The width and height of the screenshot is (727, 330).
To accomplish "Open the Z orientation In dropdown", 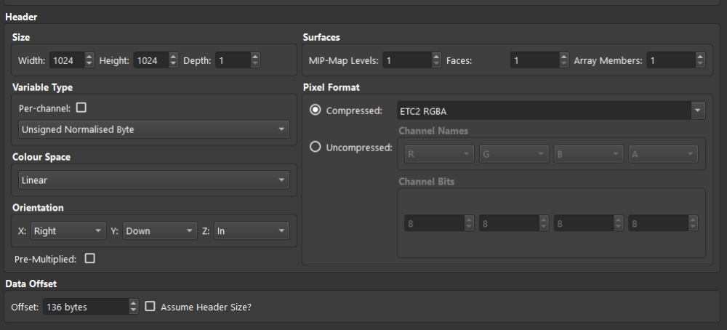I will point(252,231).
